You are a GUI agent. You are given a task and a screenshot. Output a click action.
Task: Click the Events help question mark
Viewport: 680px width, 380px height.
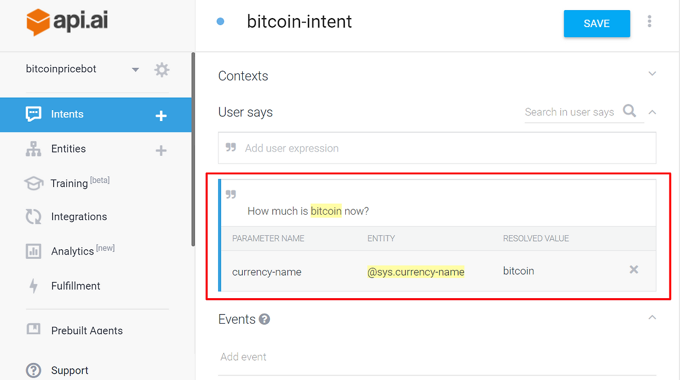(x=264, y=319)
